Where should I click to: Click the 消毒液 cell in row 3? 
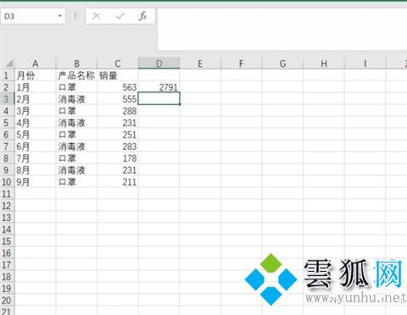pos(76,99)
